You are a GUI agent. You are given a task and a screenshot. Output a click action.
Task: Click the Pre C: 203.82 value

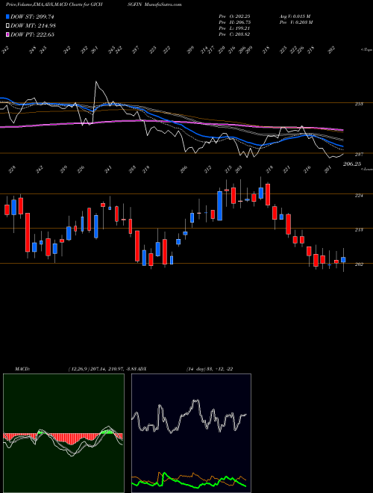(x=234, y=34)
